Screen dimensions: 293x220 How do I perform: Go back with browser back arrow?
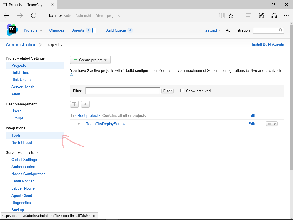7,15
